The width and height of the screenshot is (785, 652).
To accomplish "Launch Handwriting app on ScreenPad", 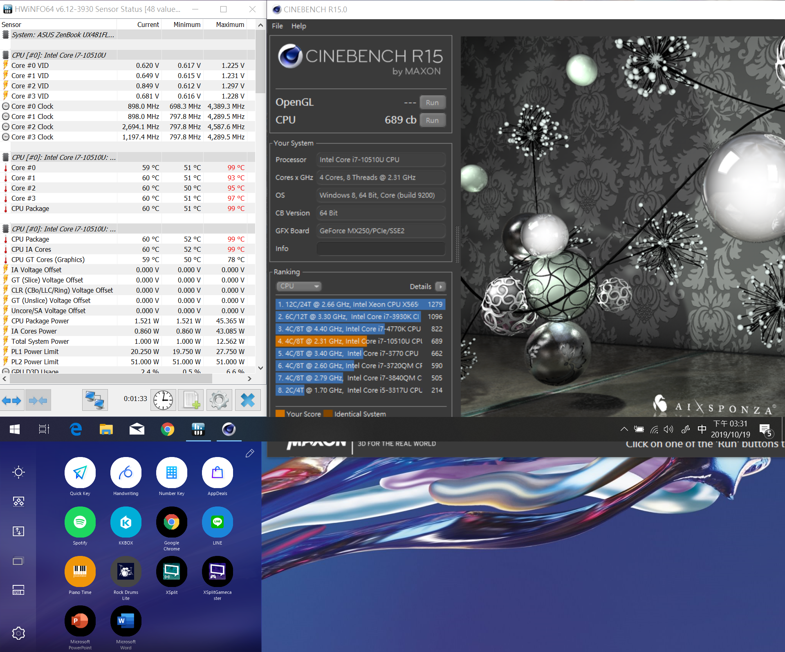I will [x=126, y=473].
